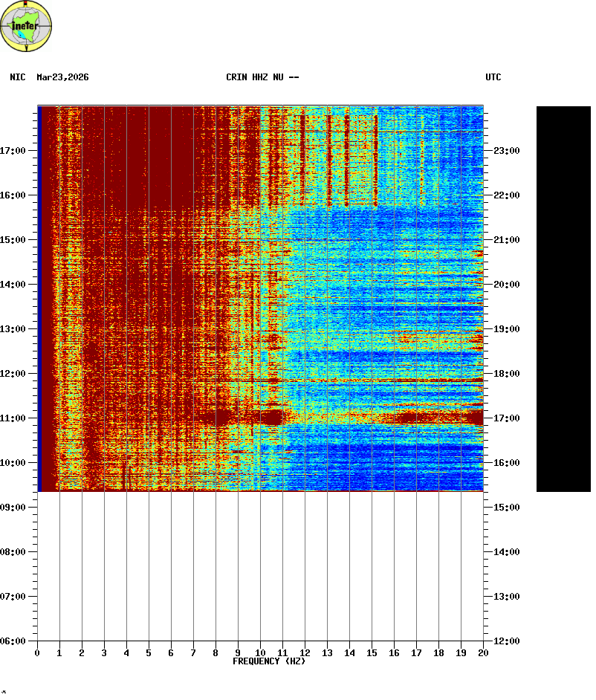596x700 pixels.
Task: Click the Ineter logo
Action: click(x=27, y=27)
